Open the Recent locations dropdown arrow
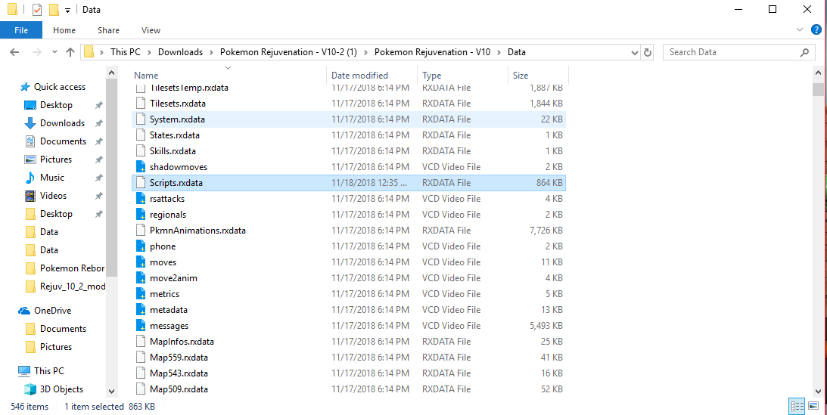Image resolution: width=827 pixels, height=415 pixels. (54, 52)
